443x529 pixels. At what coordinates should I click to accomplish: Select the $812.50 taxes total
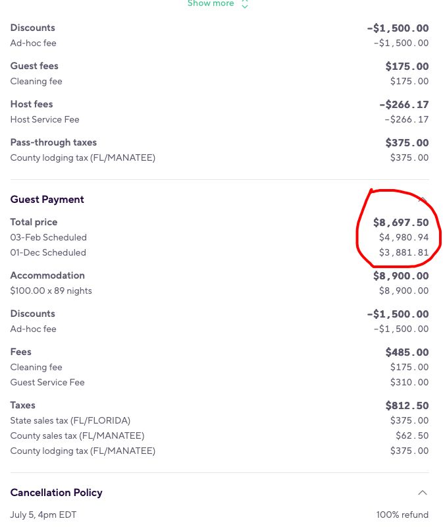407,406
